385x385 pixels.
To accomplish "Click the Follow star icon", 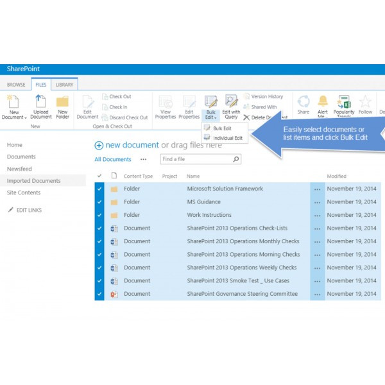I will 365,101.
